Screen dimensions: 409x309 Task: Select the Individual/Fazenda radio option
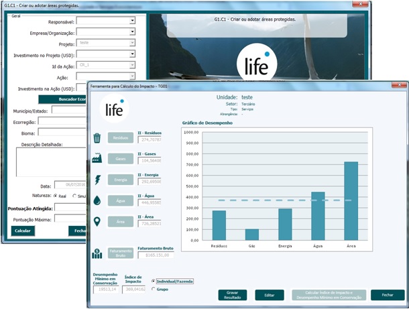pos(154,281)
